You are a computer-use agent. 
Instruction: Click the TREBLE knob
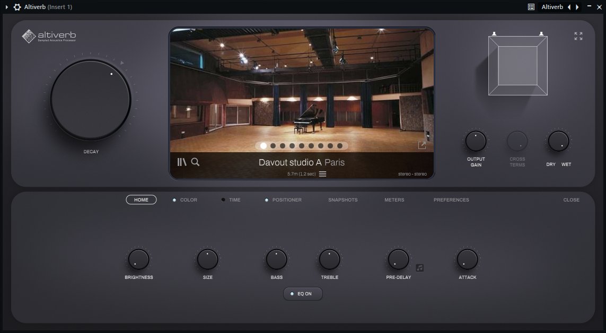tap(330, 259)
